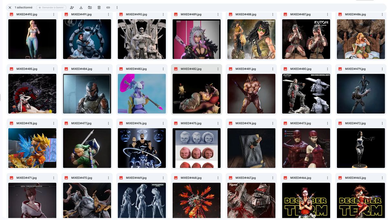388x220 pixels.
Task: Select the MIXED#486.jpg thumbnail image
Action: click(361, 39)
